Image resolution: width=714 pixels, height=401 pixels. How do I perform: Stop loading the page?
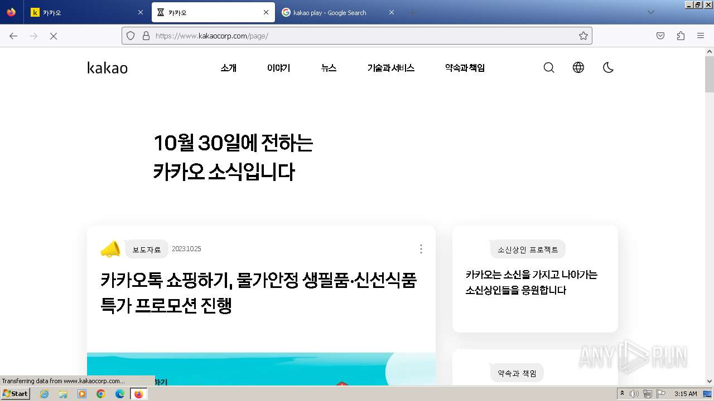tap(54, 36)
